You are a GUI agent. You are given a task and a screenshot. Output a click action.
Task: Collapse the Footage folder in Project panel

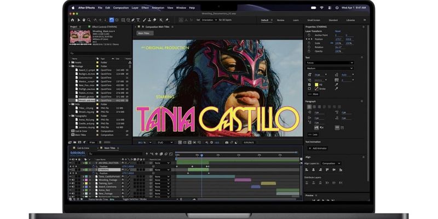pyautogui.click(x=70, y=66)
